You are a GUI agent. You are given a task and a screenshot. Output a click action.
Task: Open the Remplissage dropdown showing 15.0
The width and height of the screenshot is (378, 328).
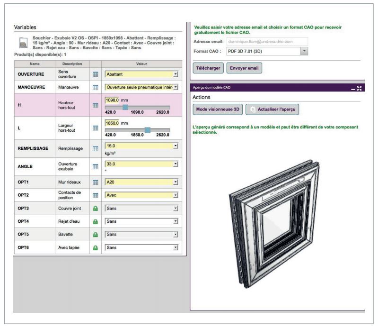coord(141,146)
